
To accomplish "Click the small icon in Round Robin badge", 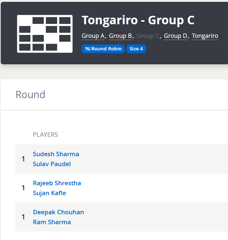I will click(x=88, y=49).
